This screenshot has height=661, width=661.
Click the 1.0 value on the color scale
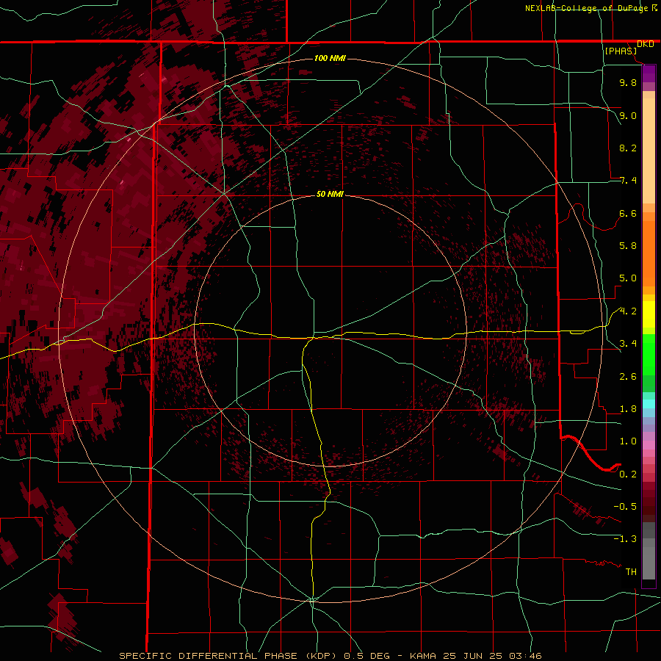(x=628, y=441)
